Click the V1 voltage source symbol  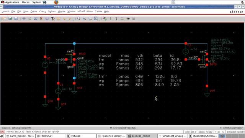coord(58,91)
